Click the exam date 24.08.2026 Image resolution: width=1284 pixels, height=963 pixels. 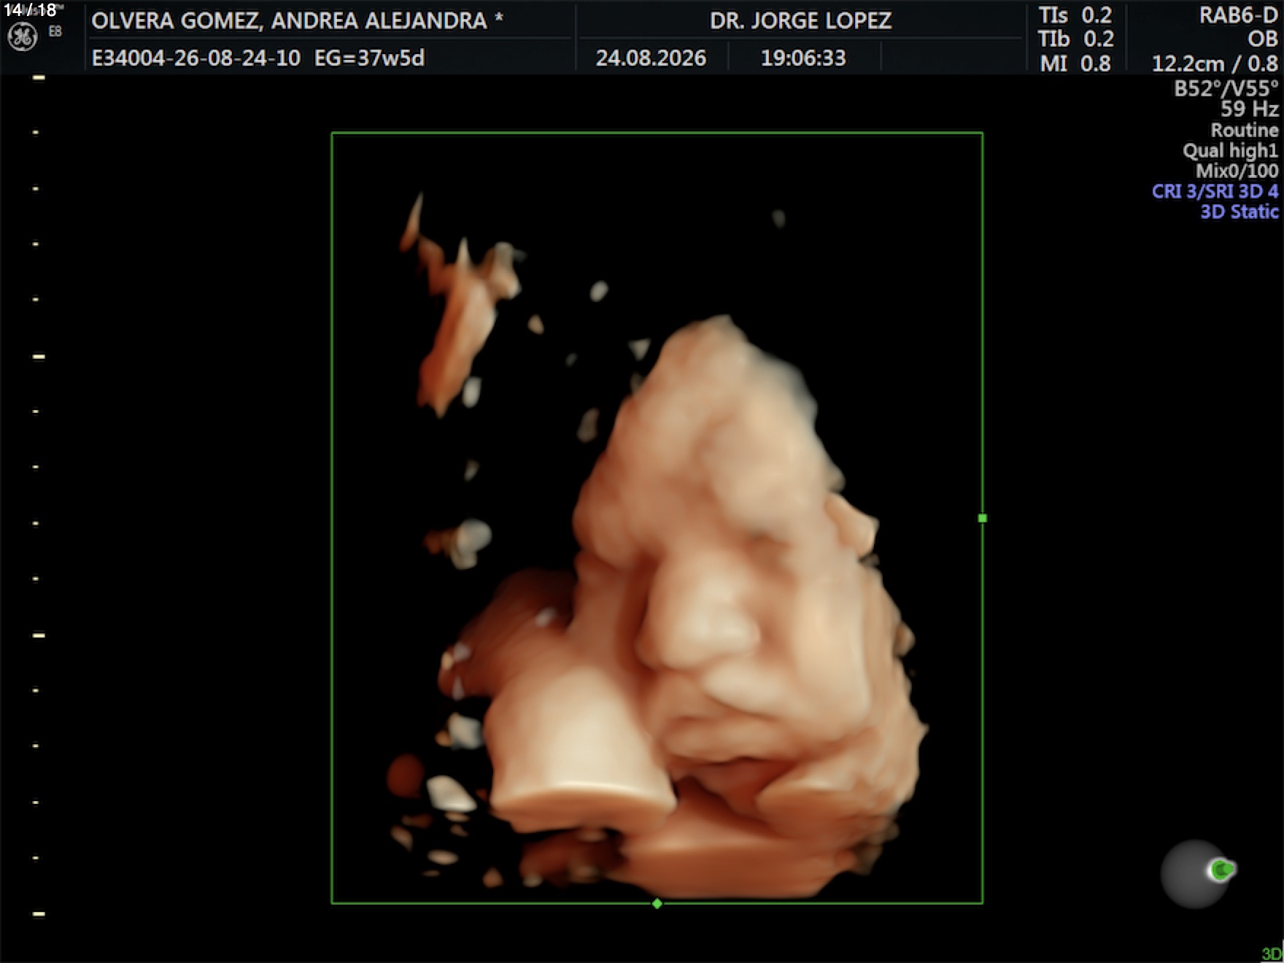[651, 58]
